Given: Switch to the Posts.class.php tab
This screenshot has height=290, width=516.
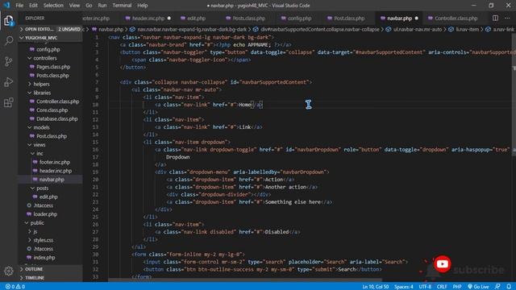Looking at the screenshot, I should pos(249,19).
